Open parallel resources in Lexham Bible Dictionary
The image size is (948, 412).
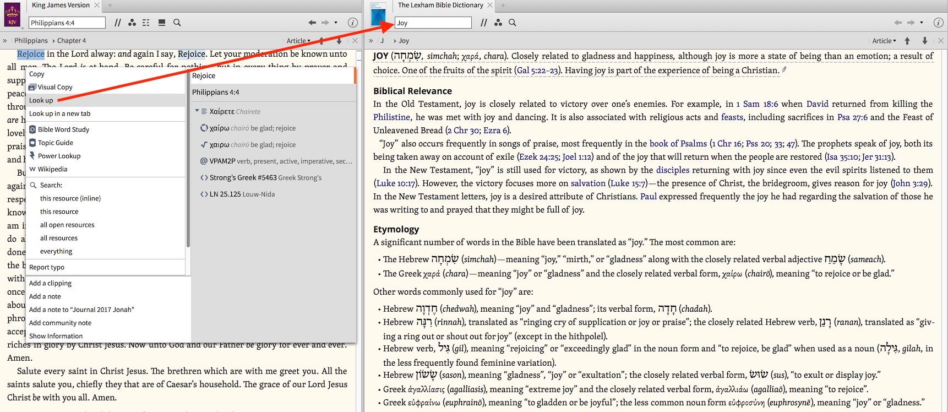pos(484,23)
